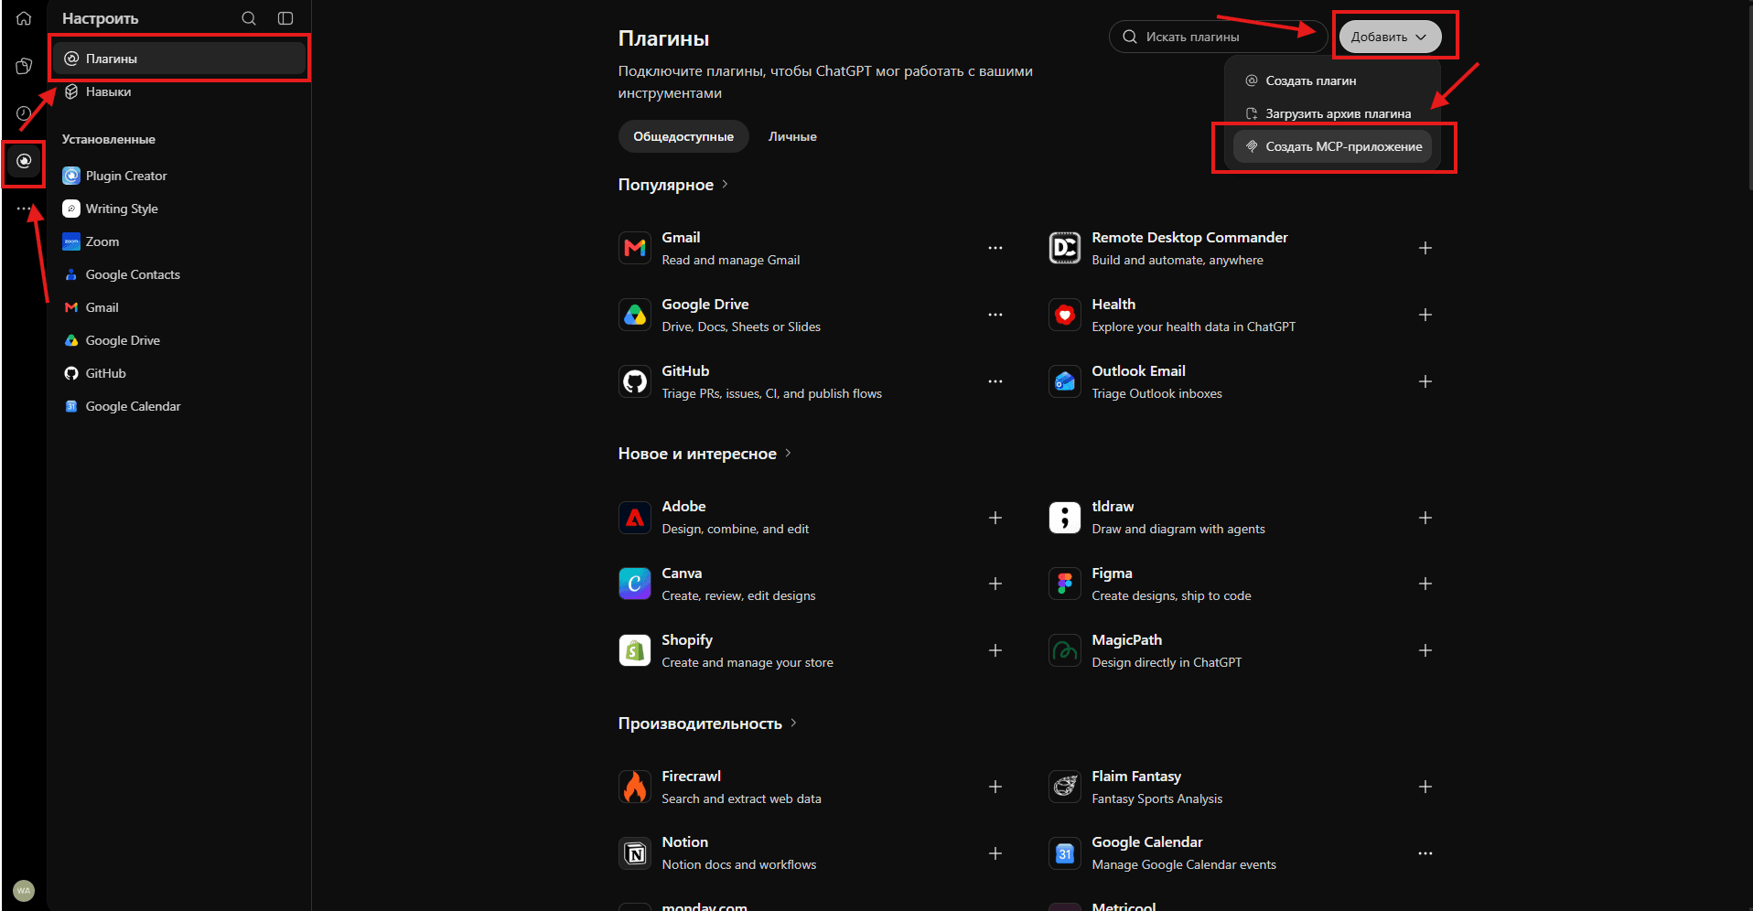The width and height of the screenshot is (1753, 911).
Task: Switch to Общедоступные tab
Action: coord(683,136)
